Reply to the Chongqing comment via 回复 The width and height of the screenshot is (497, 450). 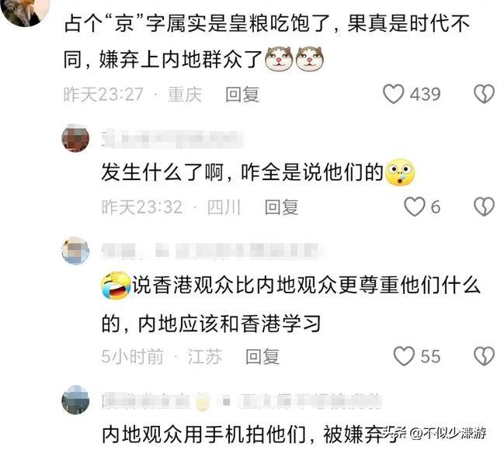coord(242,95)
